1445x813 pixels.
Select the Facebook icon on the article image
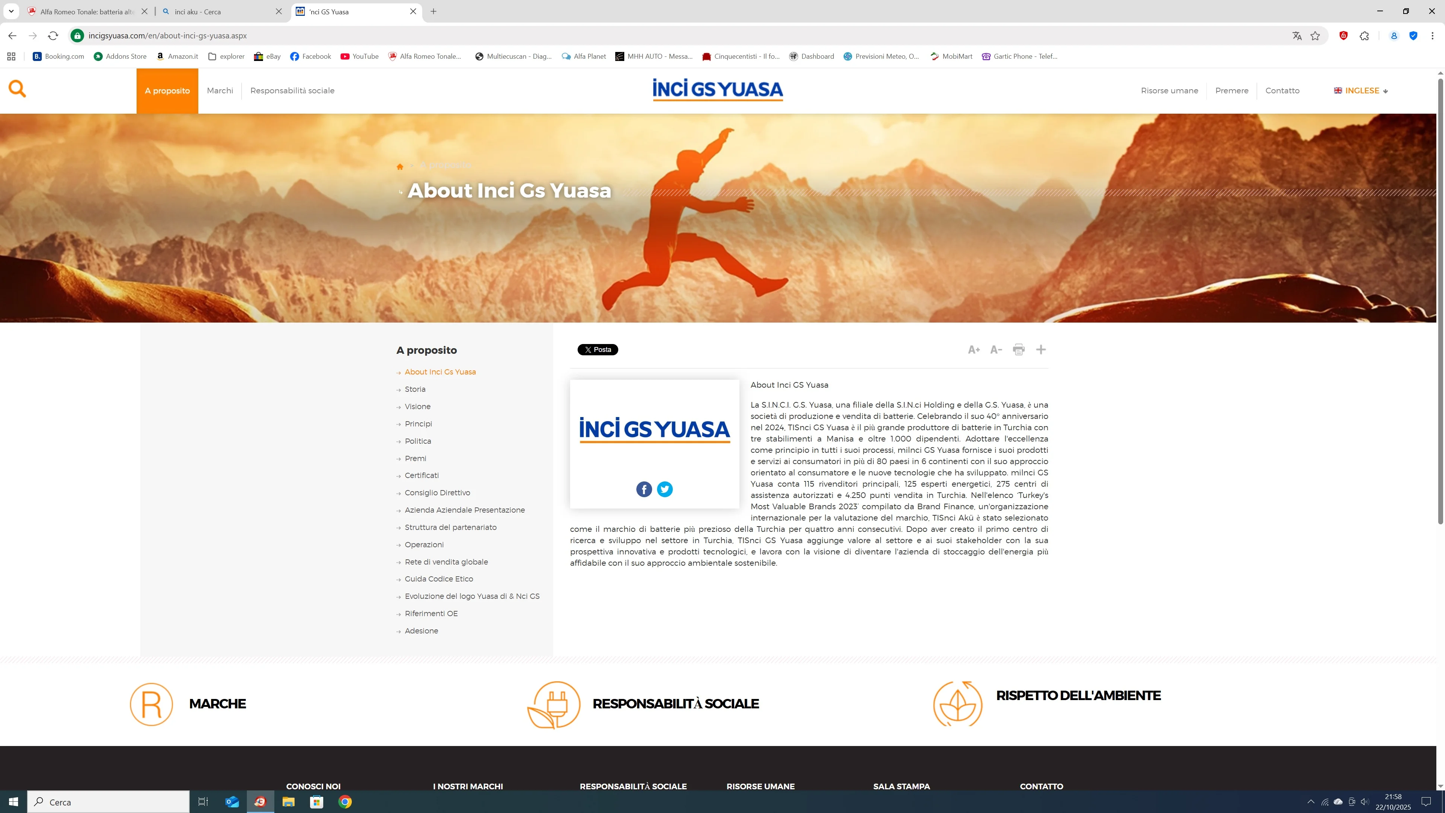(643, 489)
